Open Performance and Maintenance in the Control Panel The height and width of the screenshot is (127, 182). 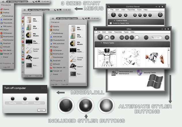point(122,73)
